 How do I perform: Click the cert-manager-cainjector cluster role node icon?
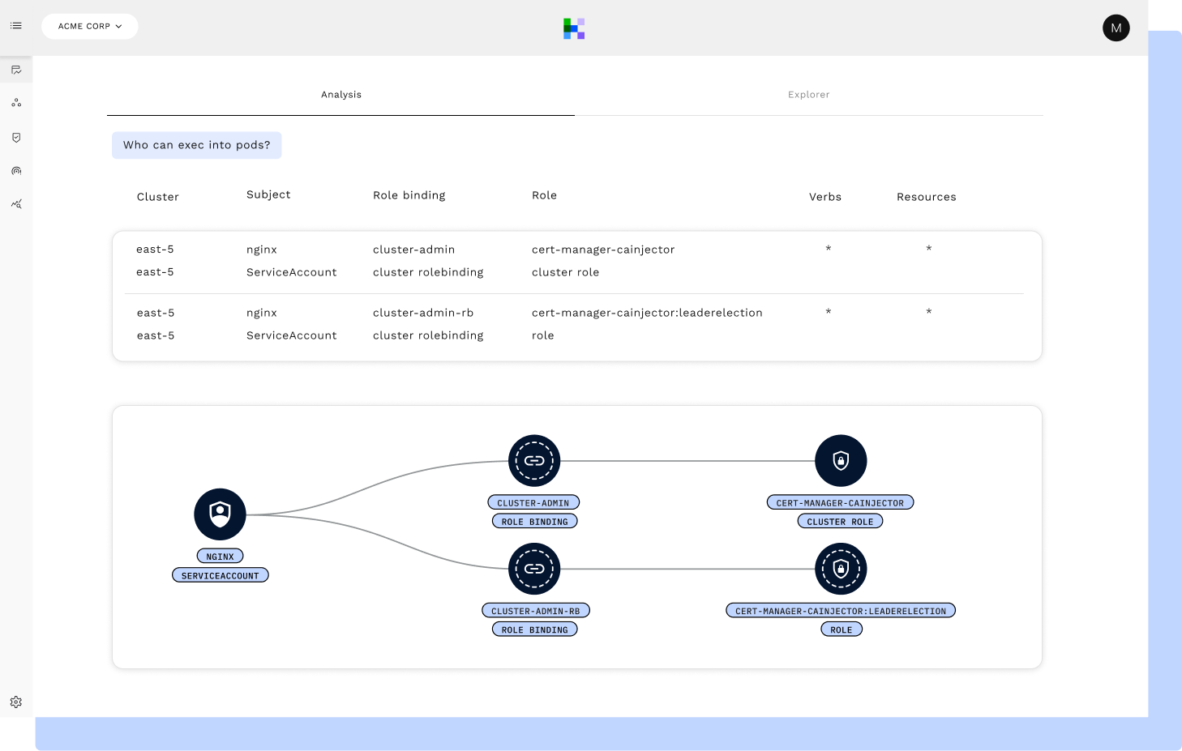pos(841,461)
